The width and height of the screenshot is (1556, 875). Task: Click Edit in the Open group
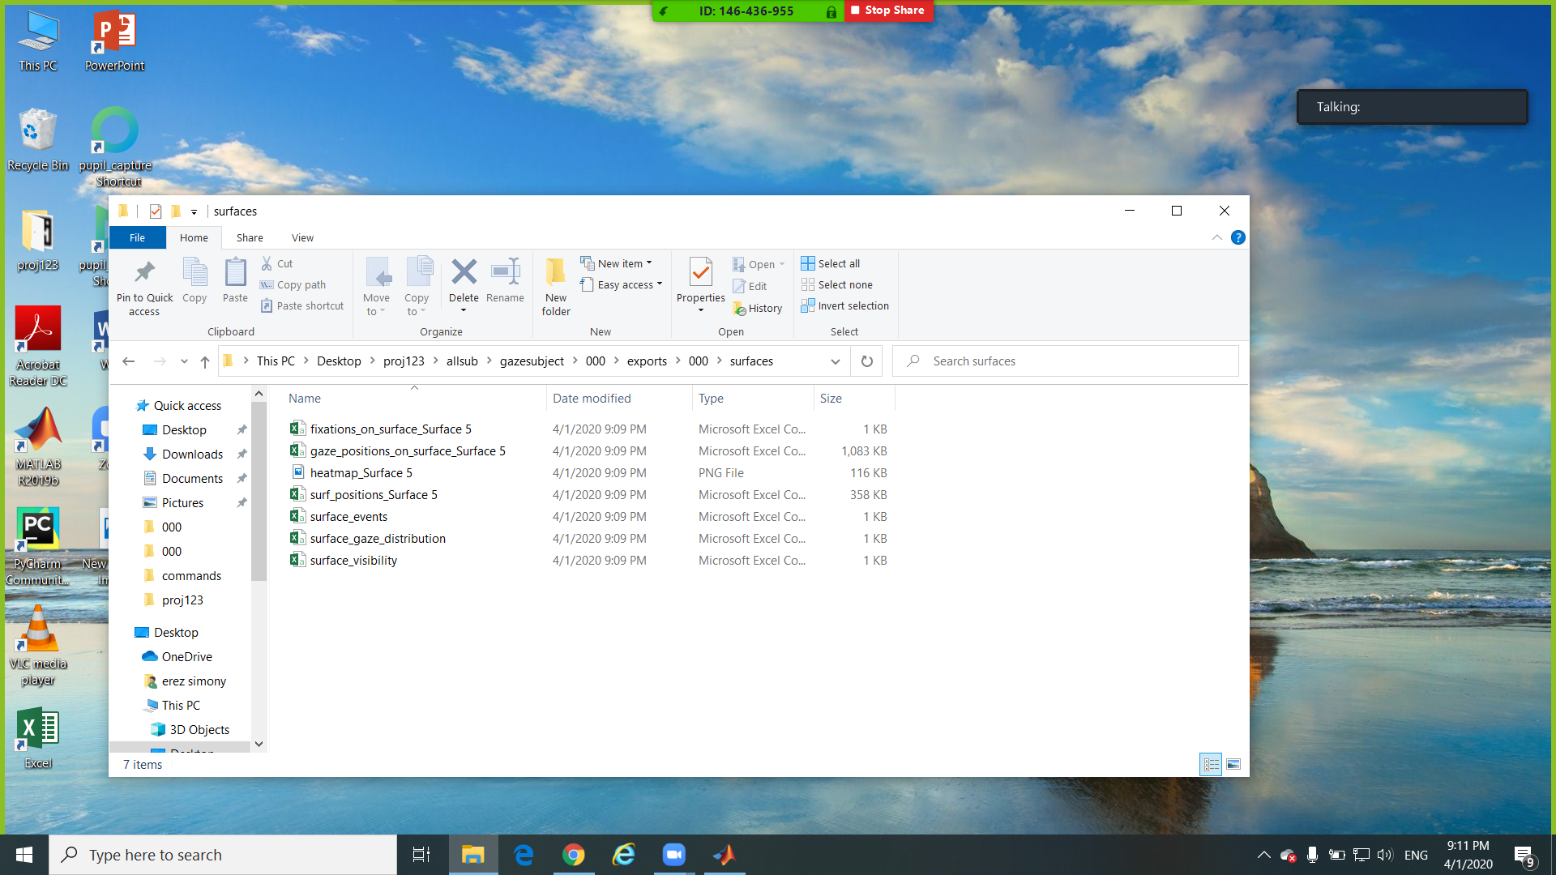750,286
